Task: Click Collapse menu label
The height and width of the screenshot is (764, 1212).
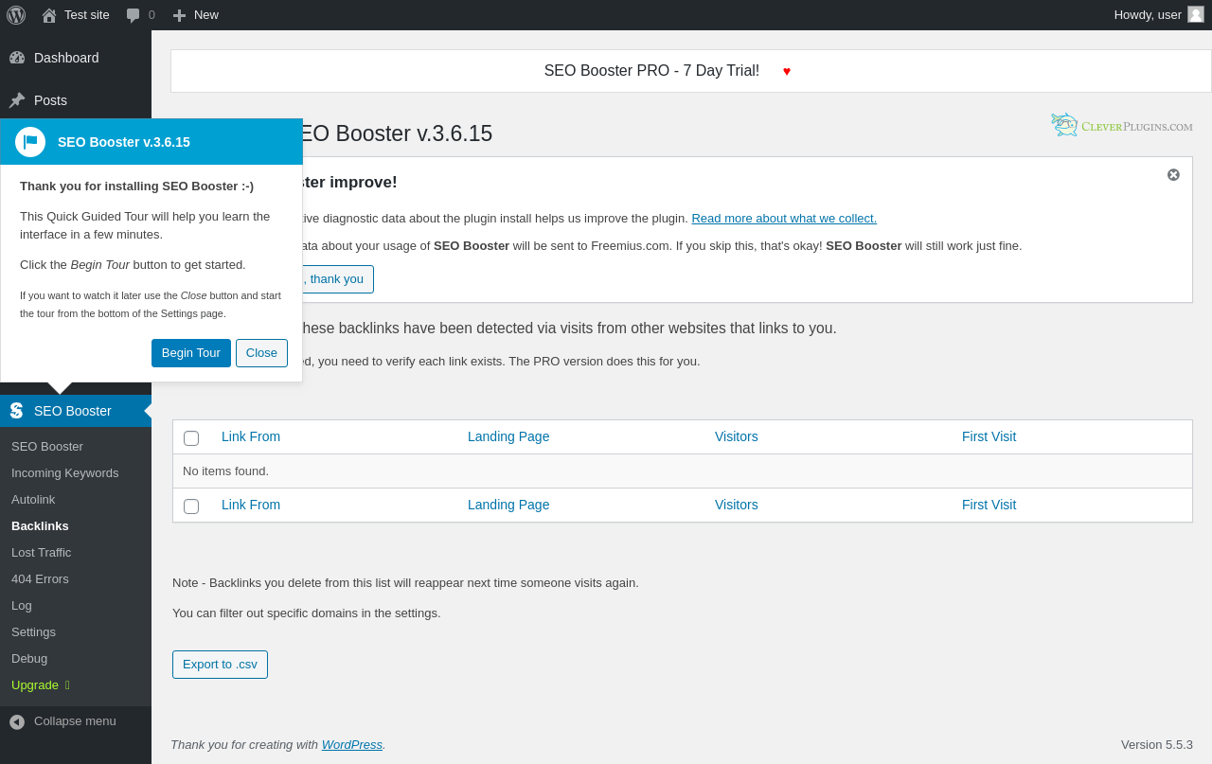Action: point(75,721)
